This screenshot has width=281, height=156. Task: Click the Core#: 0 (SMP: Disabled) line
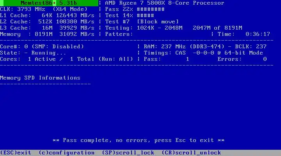point(42,46)
